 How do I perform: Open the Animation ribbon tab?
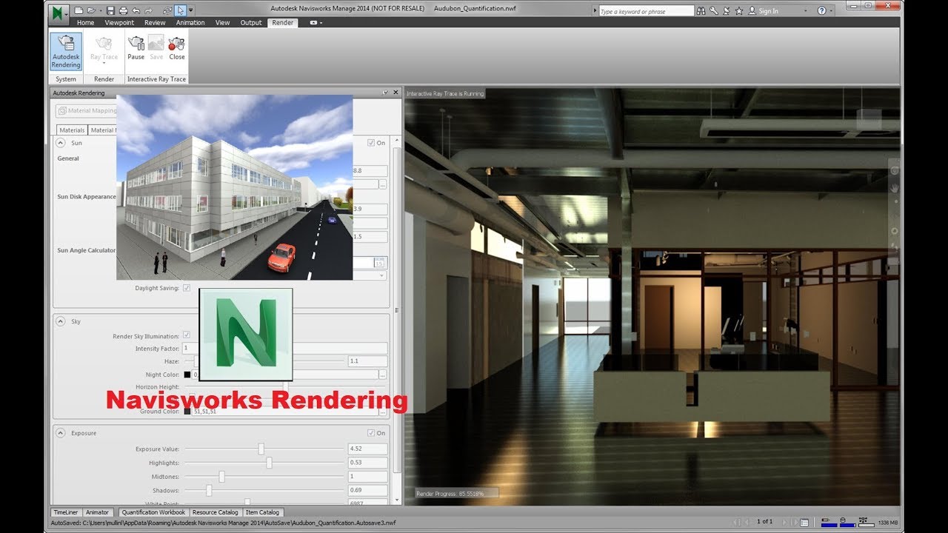coord(190,23)
